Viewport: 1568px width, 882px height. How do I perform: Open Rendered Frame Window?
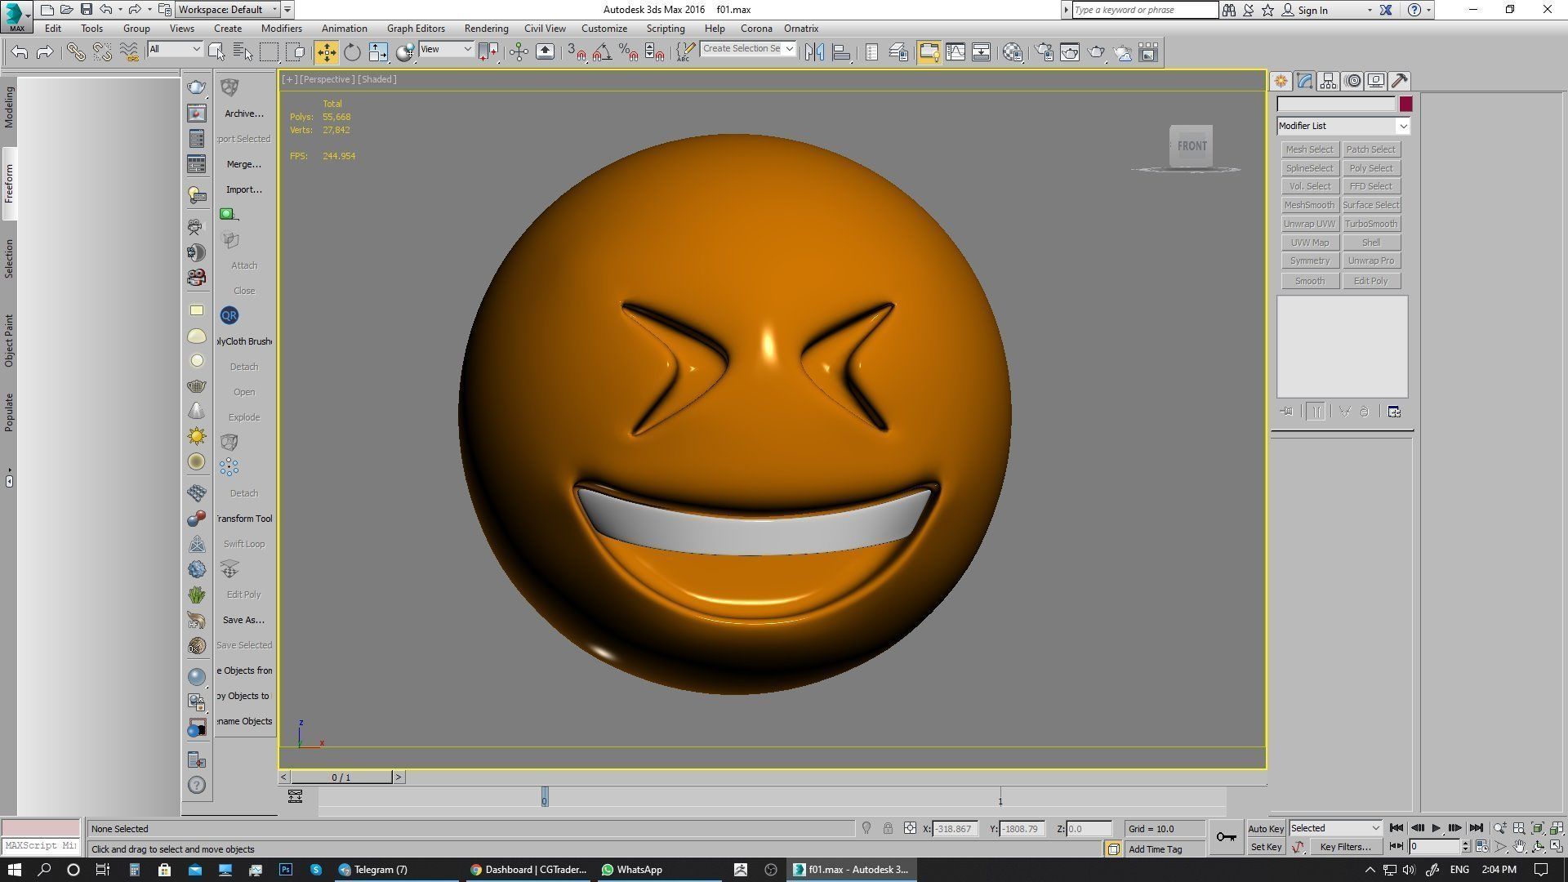click(x=1070, y=52)
